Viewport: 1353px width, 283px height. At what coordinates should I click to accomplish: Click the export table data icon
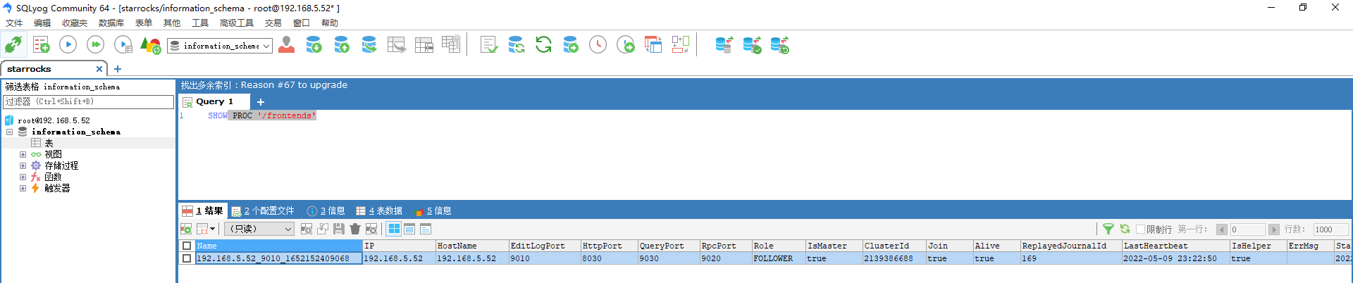(x=397, y=45)
